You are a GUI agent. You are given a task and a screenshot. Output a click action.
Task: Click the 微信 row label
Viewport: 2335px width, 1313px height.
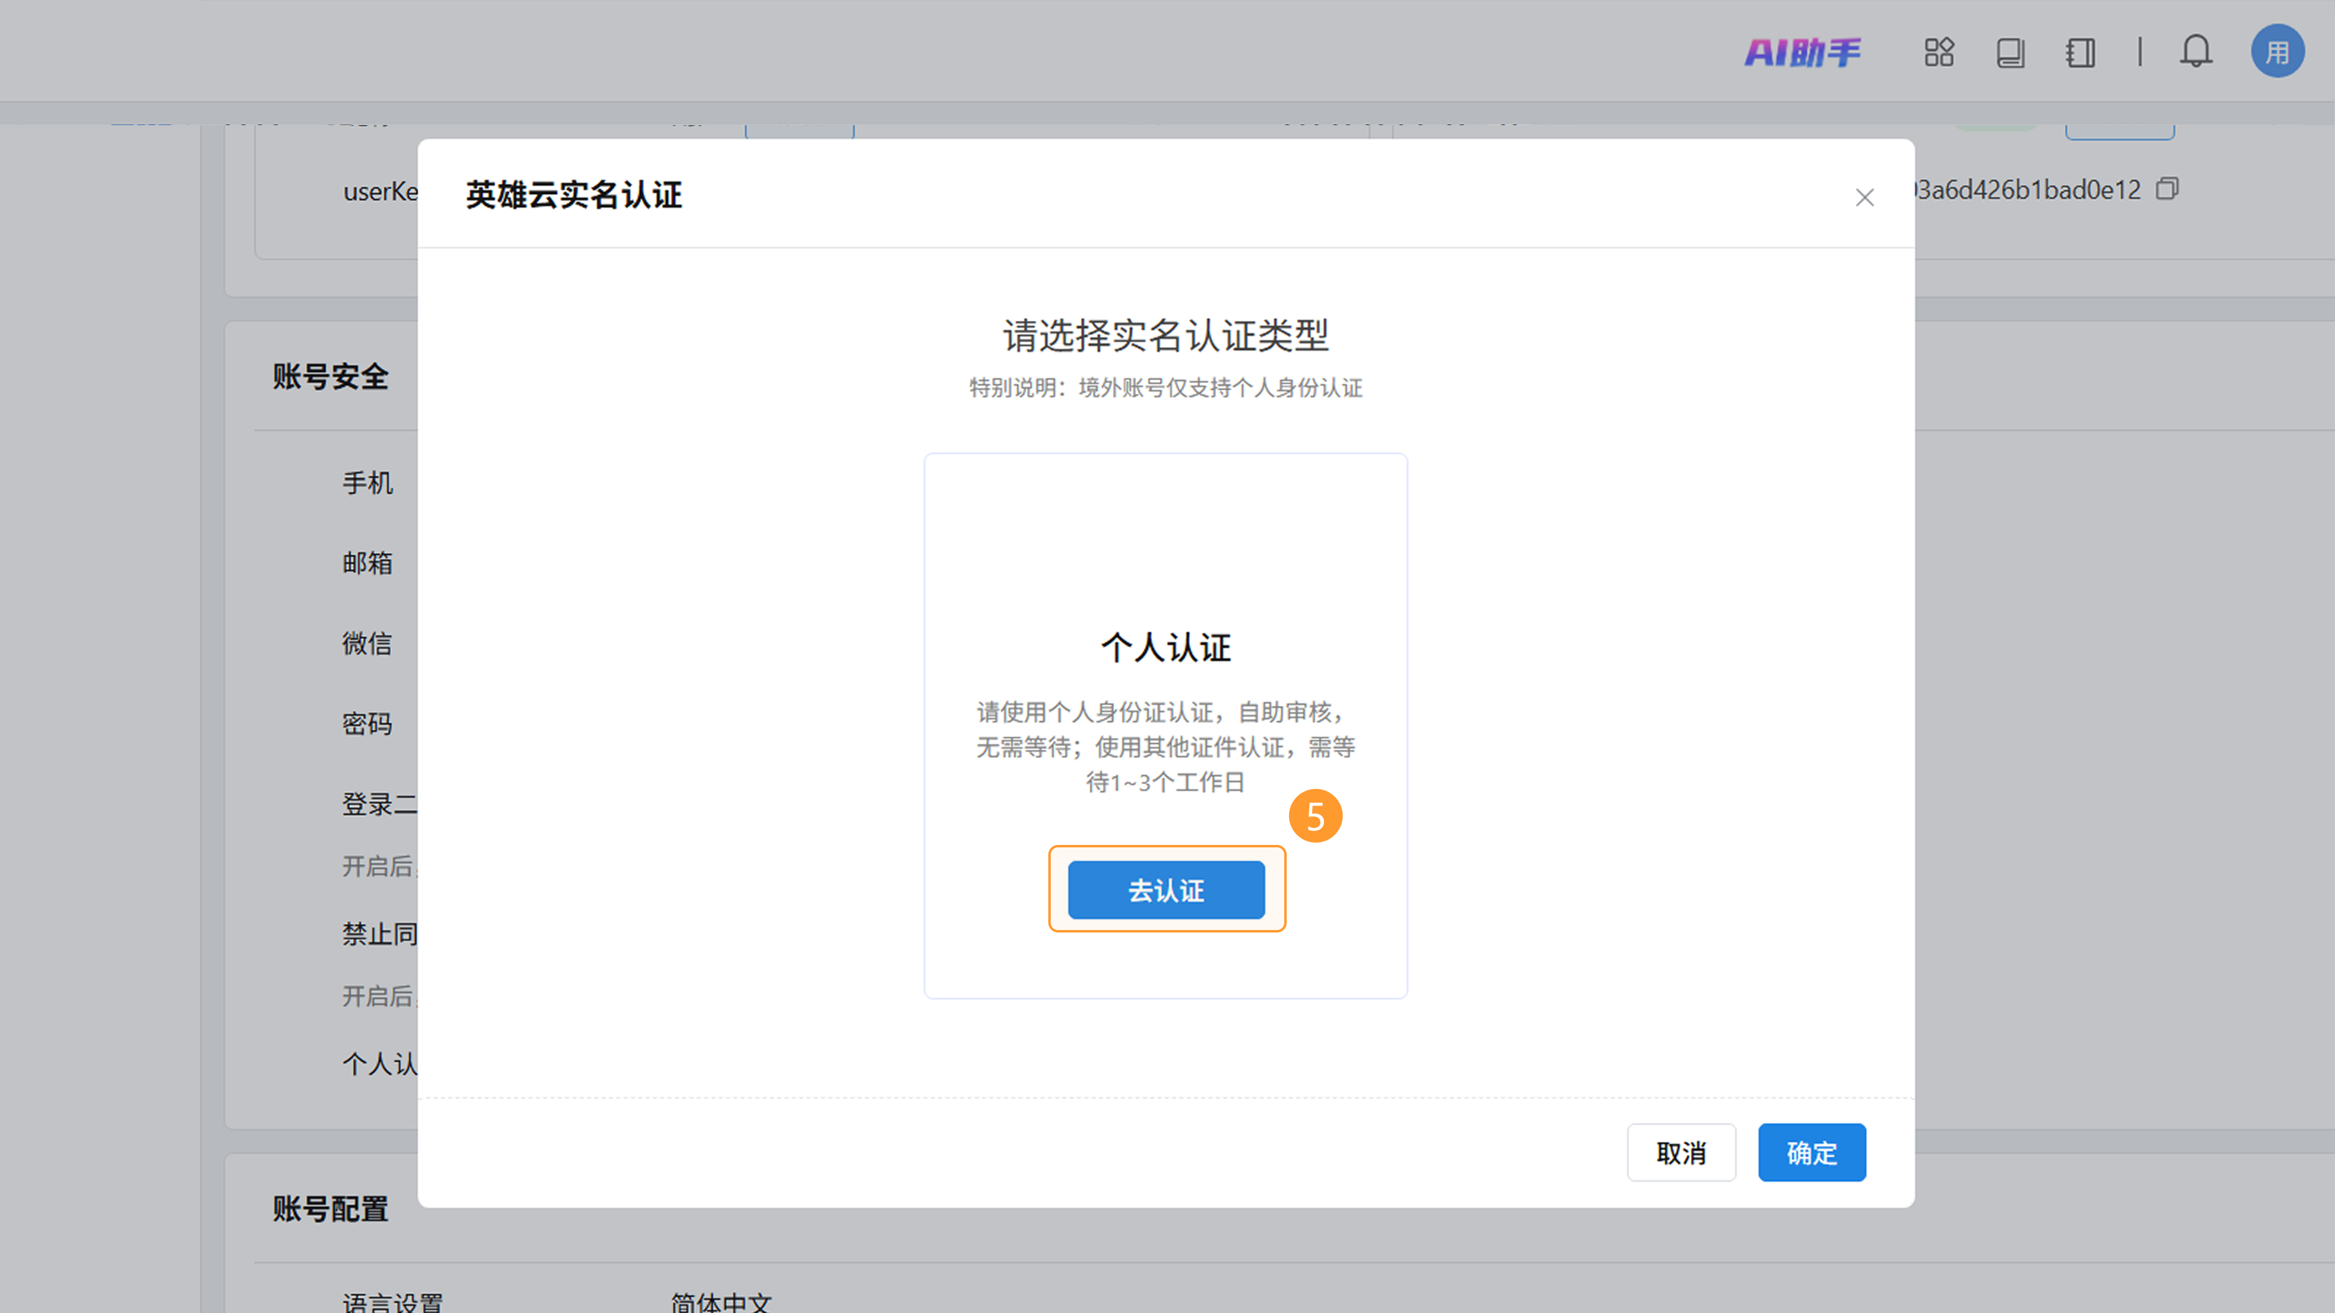pos(367,643)
